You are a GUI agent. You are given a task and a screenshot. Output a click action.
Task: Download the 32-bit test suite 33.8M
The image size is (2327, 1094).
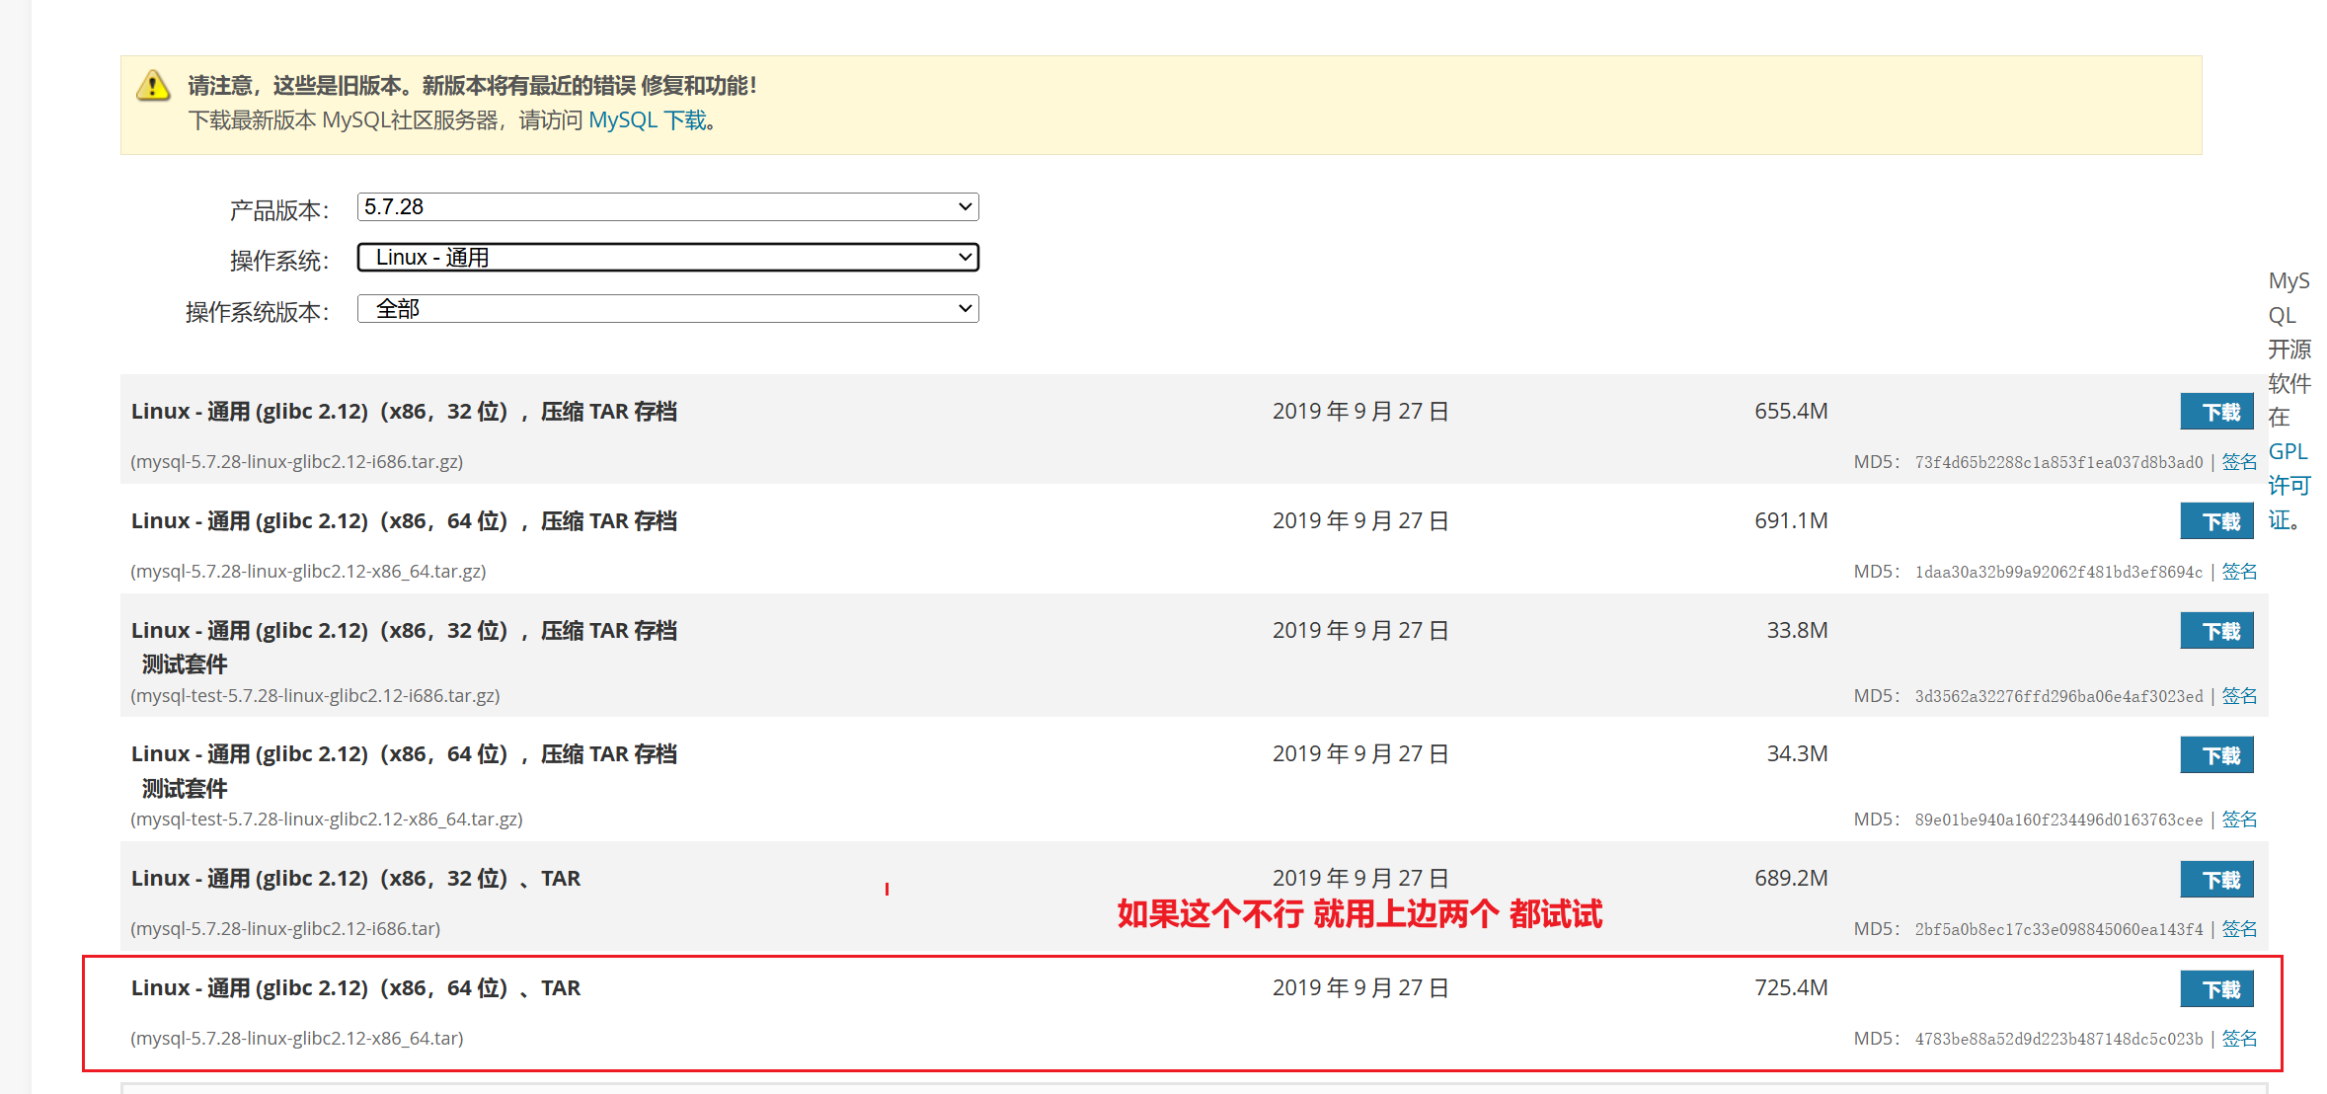click(x=2215, y=631)
